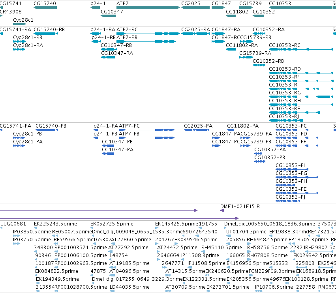The image size is (336, 293).
Task: Click the CG10347-RA transcript label
Action: [117, 53]
